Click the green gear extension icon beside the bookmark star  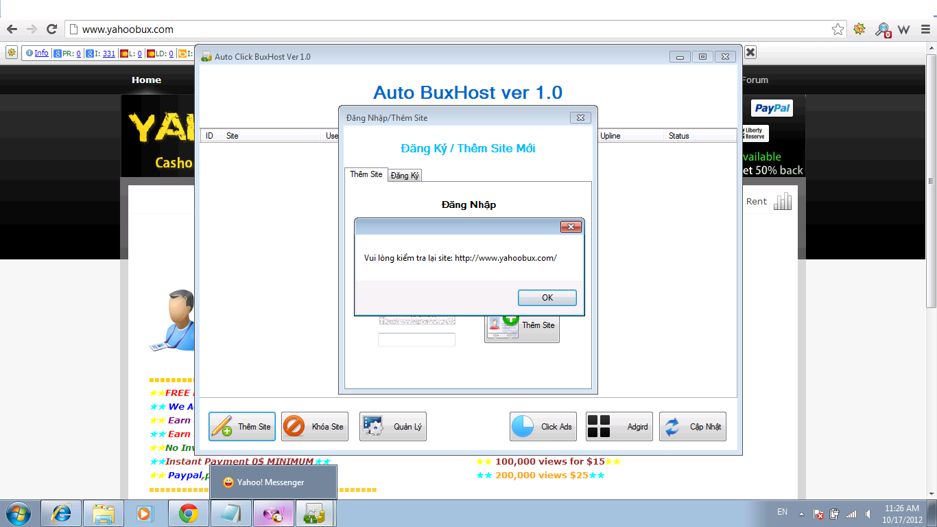coord(859,30)
